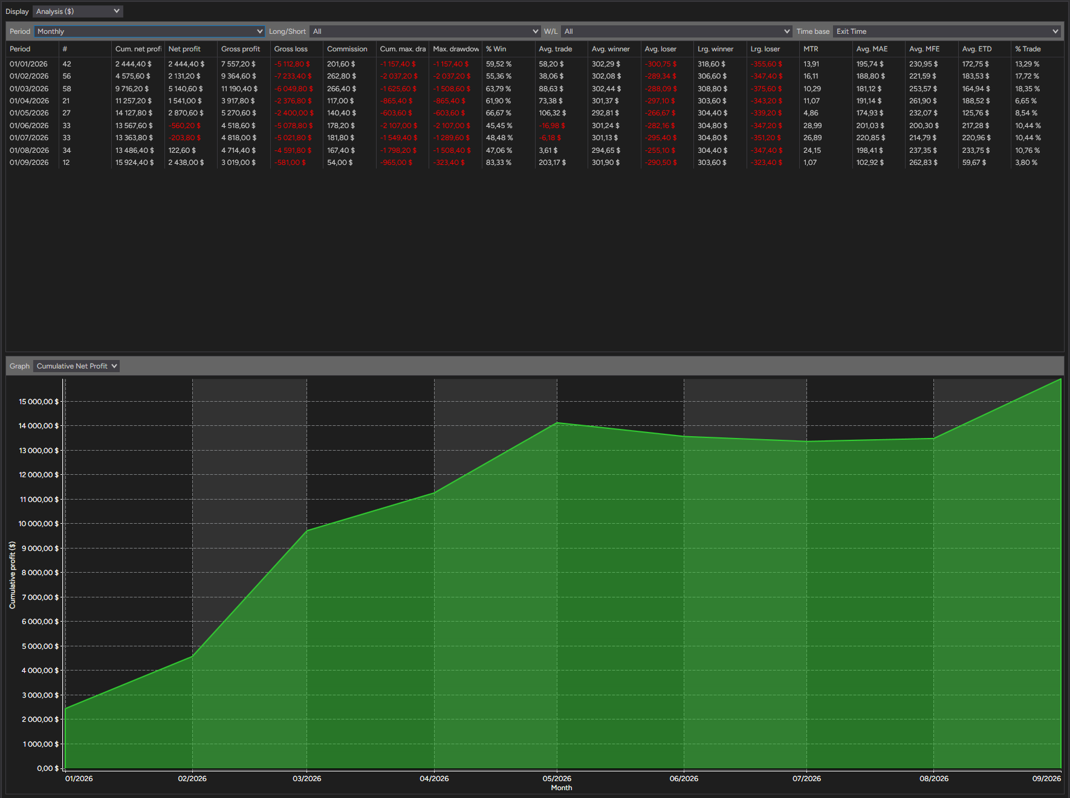Sort by Cum. net profit column header
Screen dimensions: 1070x798
point(138,49)
